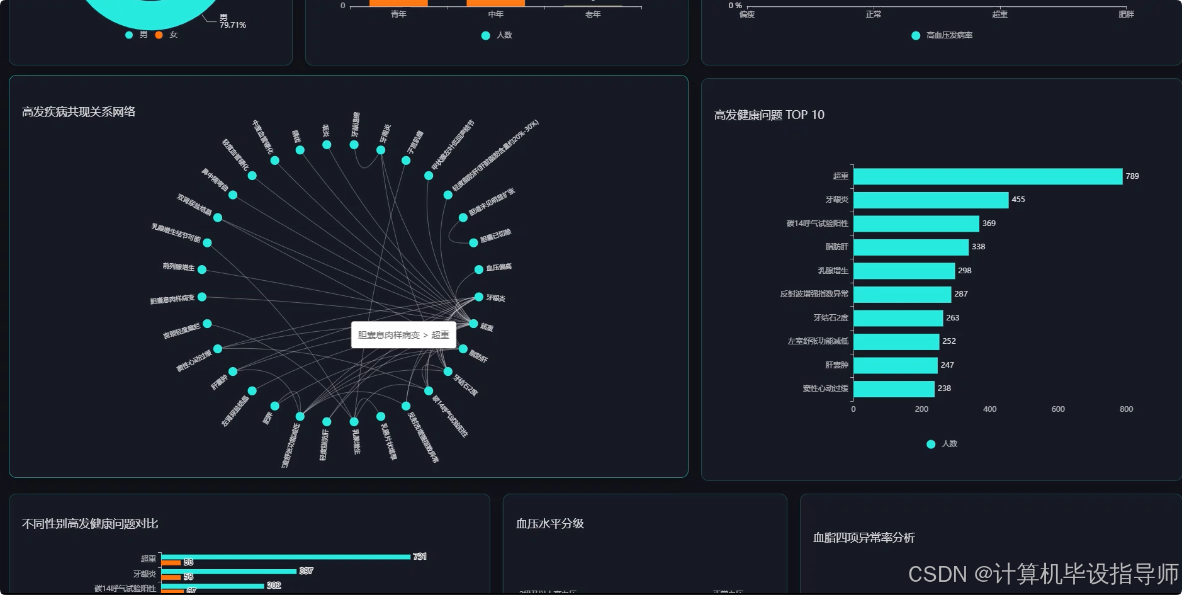Viewport: 1182px width, 595px height.
Task: Click the 高发健康问题 TOP 10 title
Action: [769, 115]
